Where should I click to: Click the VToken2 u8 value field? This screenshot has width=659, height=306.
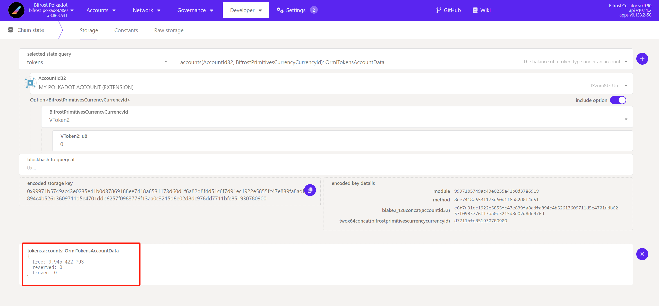pyautogui.click(x=342, y=144)
